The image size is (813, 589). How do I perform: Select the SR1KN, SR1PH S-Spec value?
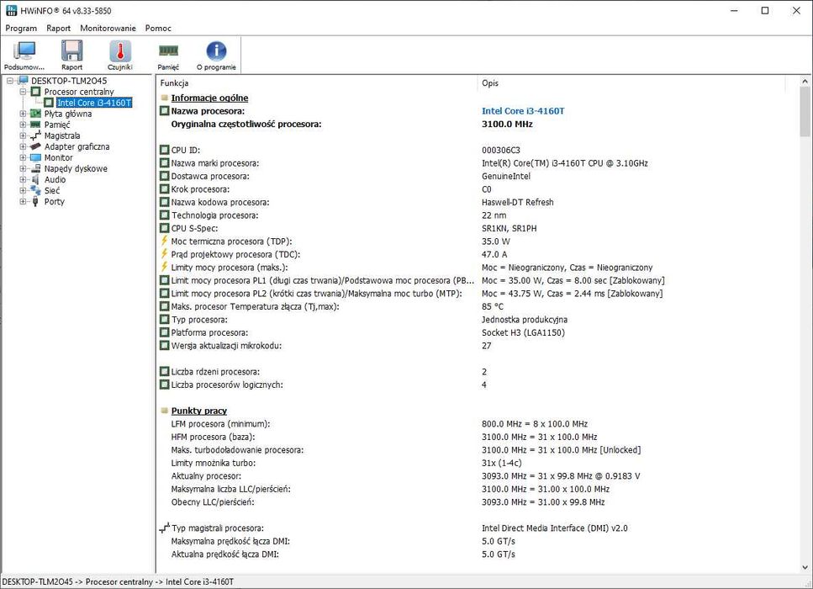pyautogui.click(x=509, y=228)
